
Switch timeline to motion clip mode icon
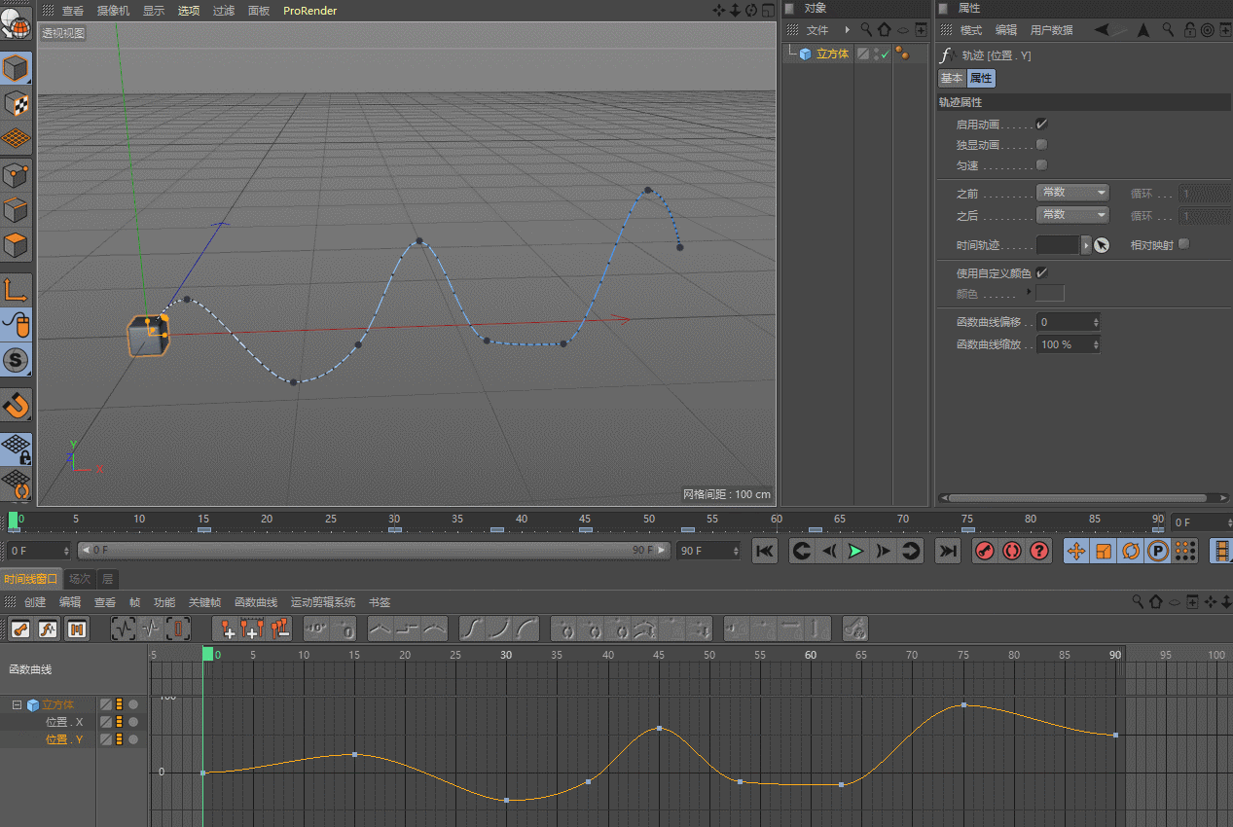pos(77,629)
